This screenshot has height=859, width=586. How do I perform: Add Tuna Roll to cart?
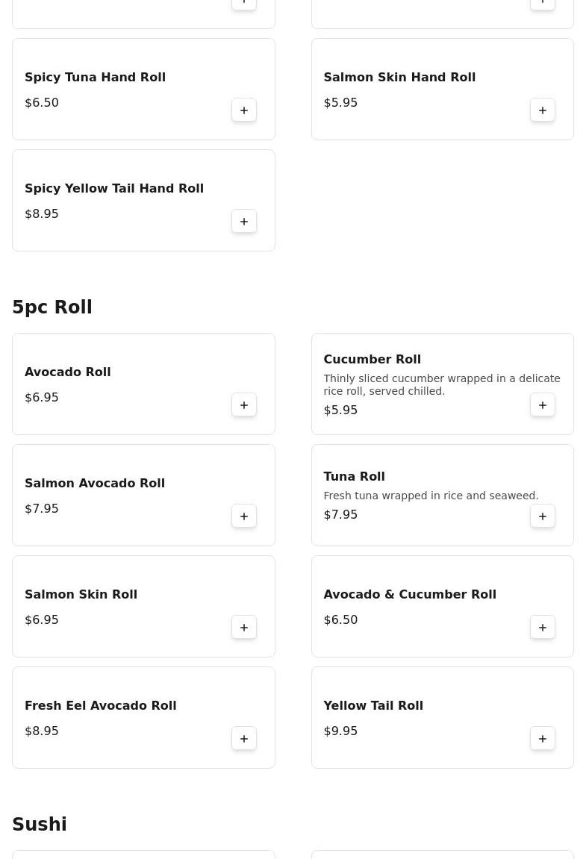tap(543, 516)
